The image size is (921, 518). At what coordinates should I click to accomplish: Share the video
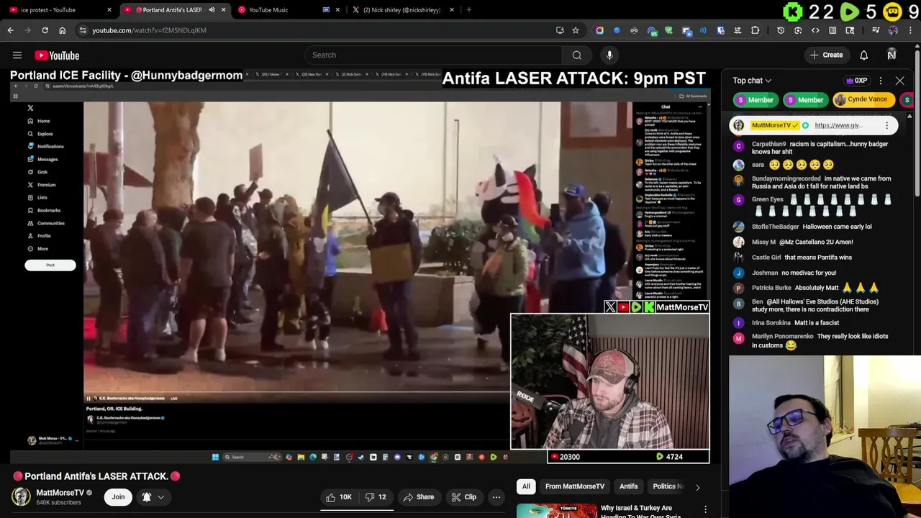[419, 497]
